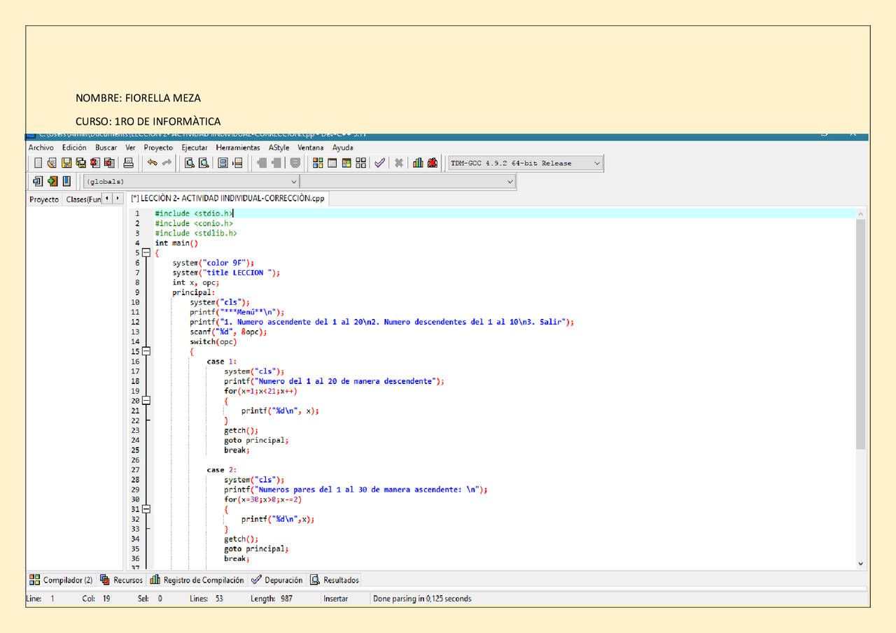Click the Close All files icon

109,163
